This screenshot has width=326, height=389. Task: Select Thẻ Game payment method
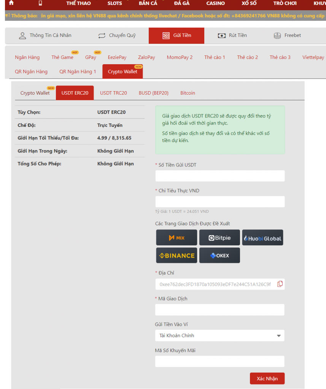click(62, 57)
